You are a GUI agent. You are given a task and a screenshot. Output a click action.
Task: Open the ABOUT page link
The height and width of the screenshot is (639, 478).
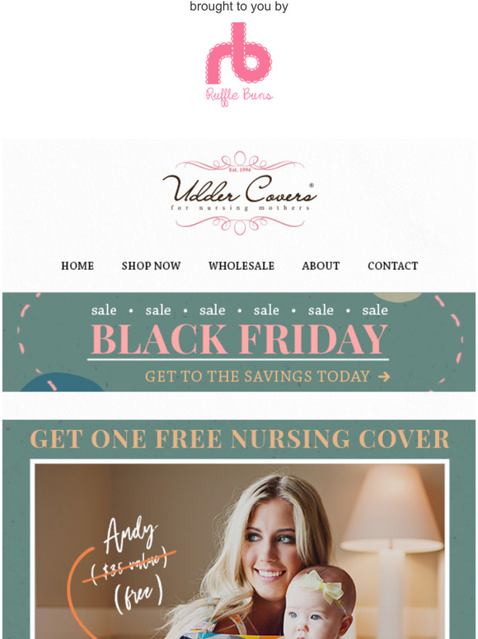pos(321,266)
